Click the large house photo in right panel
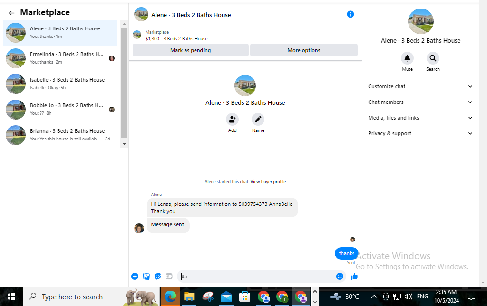Image resolution: width=487 pixels, height=306 pixels. point(420,21)
